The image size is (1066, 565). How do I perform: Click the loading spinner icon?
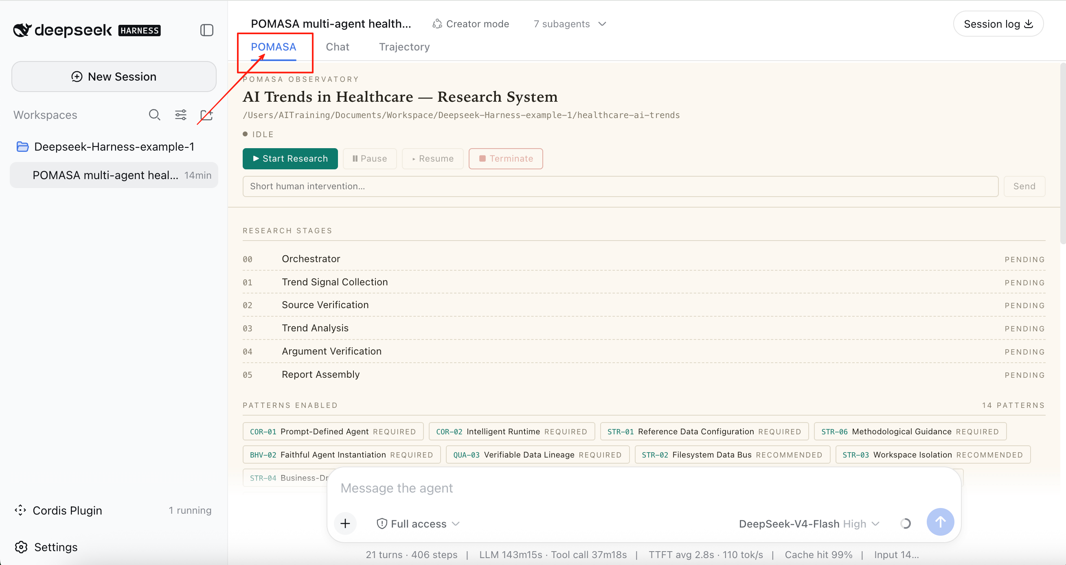click(x=906, y=523)
